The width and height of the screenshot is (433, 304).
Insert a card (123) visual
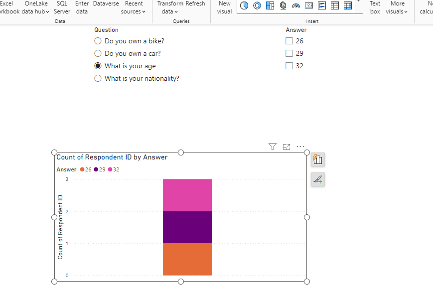coord(309,5)
